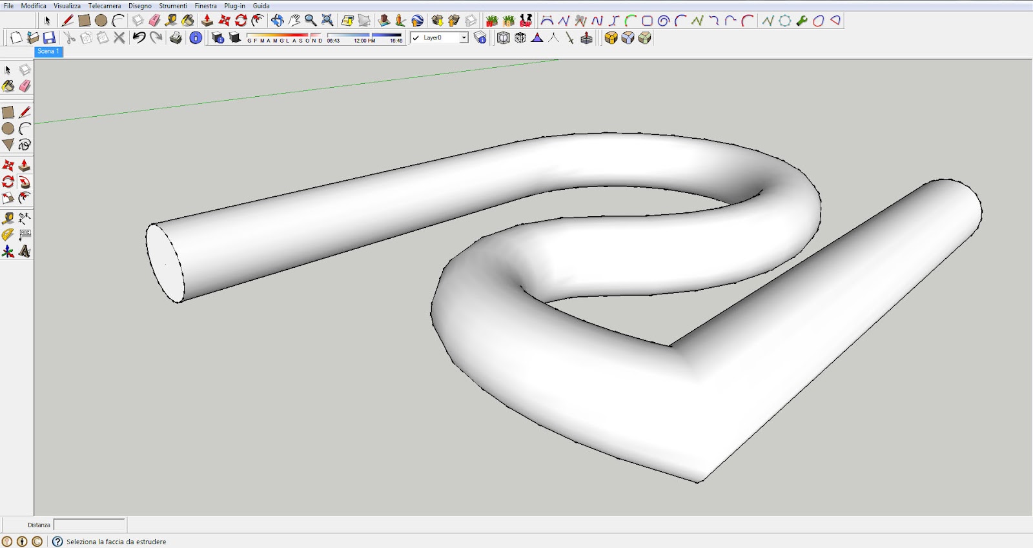1033x548 pixels.
Task: Activate the Pan hand tool
Action: [294, 21]
